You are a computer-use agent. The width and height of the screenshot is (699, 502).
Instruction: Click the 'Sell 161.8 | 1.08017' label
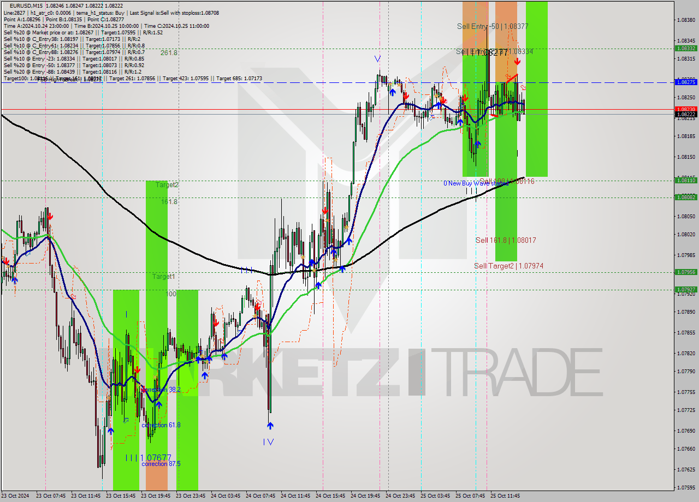pyautogui.click(x=505, y=240)
